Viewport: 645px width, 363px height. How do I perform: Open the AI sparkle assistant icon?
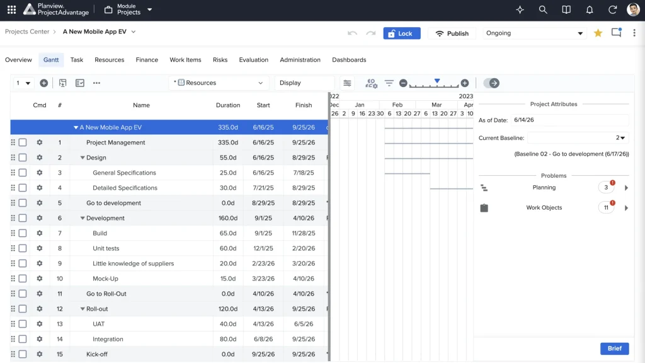(520, 9)
